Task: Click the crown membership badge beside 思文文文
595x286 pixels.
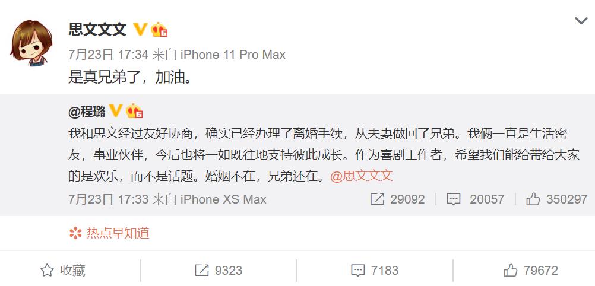Action: pos(159,29)
